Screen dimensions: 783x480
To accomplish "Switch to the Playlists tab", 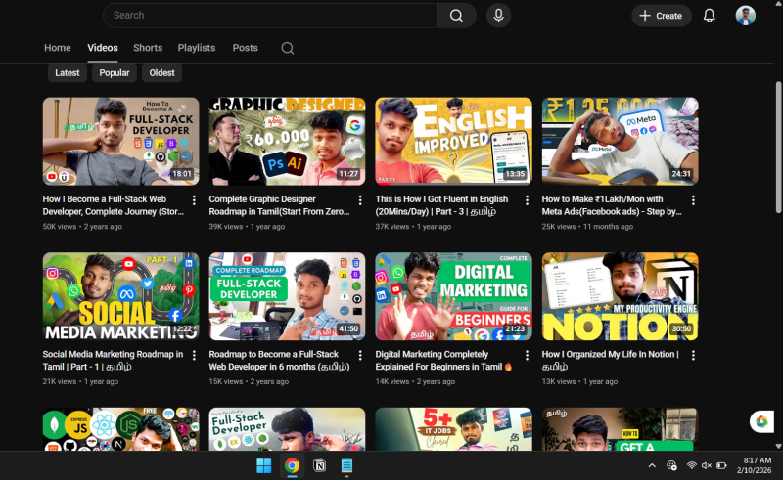I will click(x=197, y=48).
